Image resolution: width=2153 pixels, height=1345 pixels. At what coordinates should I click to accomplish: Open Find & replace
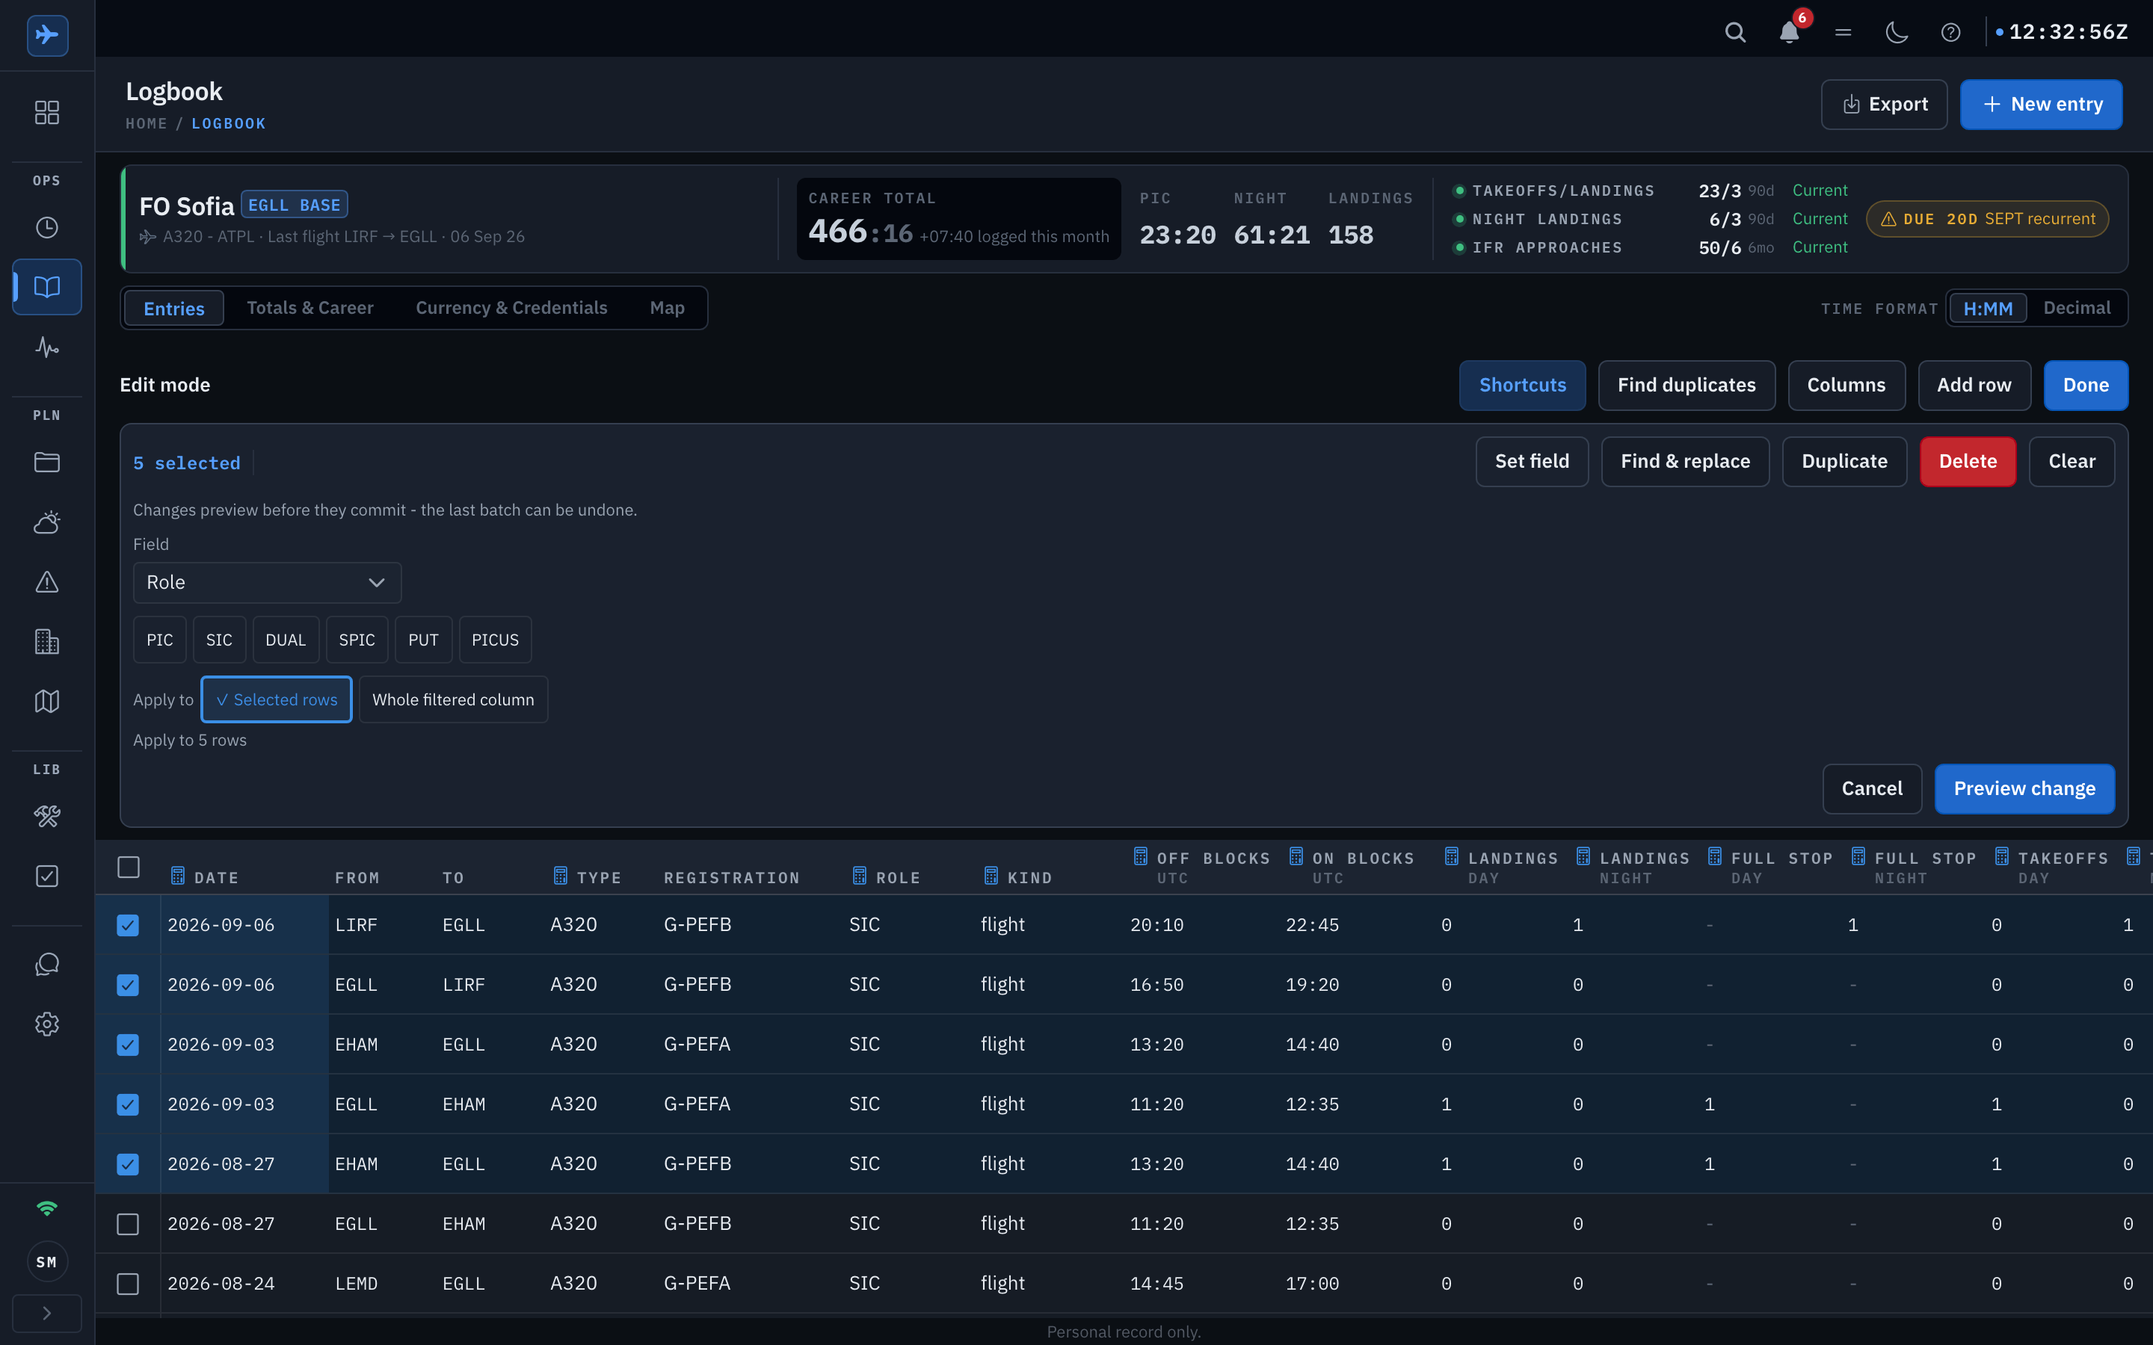1685,462
